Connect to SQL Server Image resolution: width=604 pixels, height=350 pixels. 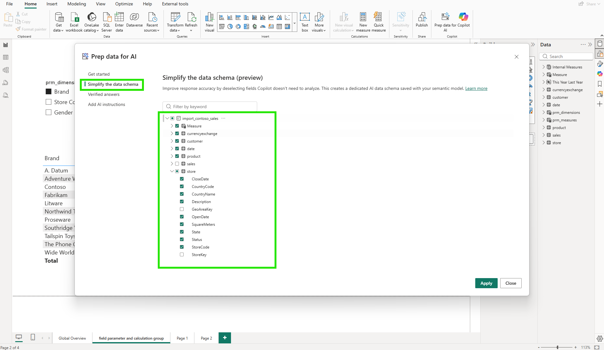tap(107, 22)
